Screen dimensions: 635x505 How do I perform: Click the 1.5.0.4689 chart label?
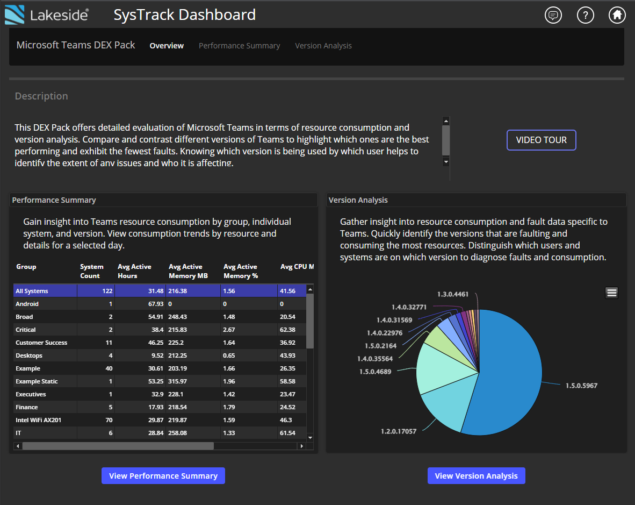pyautogui.click(x=376, y=372)
